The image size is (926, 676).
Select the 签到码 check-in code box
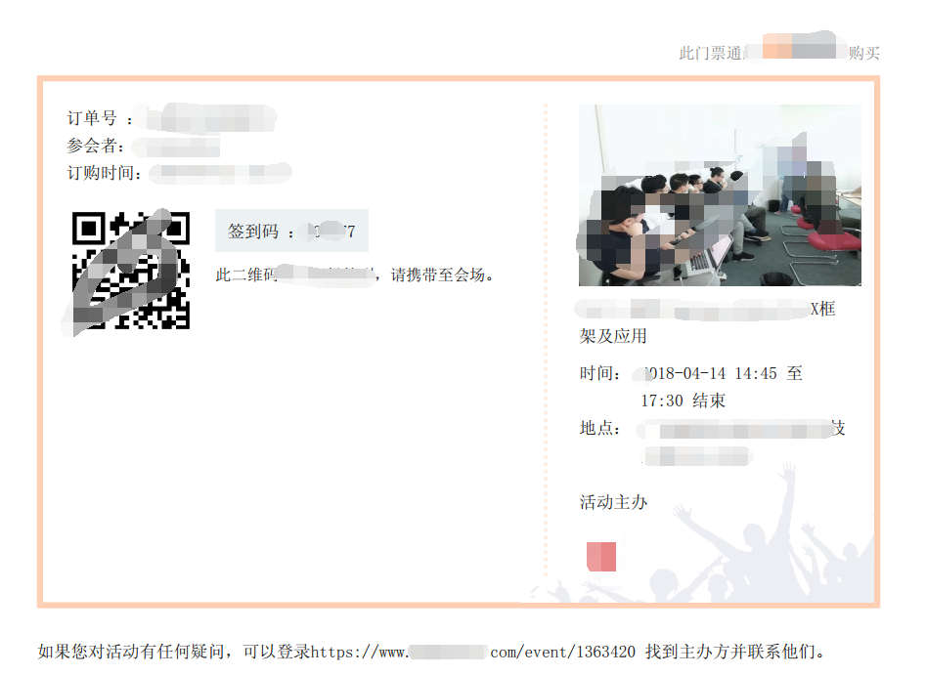pos(291,231)
